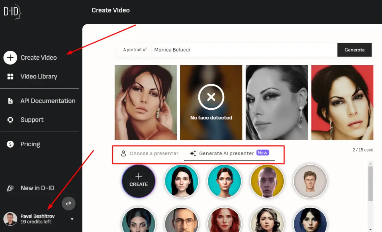
Task: Click the Generate button
Action: point(355,50)
